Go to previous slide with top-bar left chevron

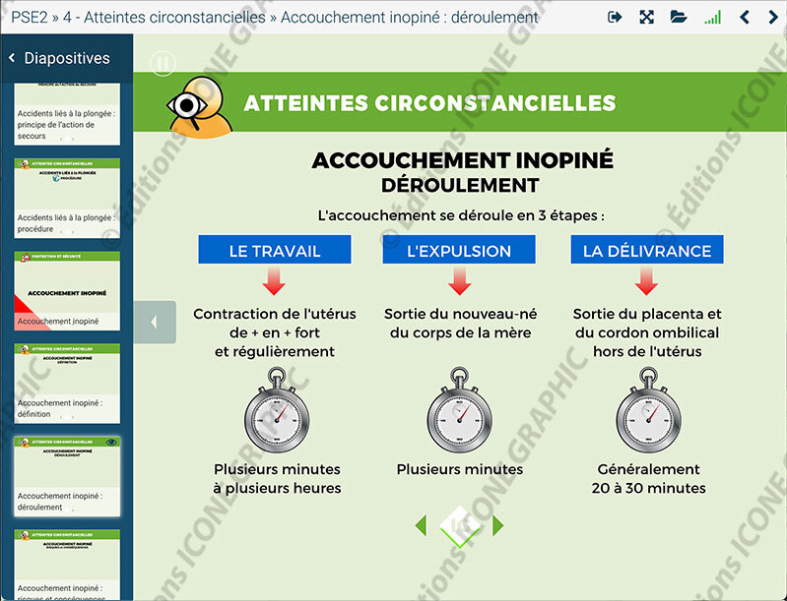[x=745, y=18]
